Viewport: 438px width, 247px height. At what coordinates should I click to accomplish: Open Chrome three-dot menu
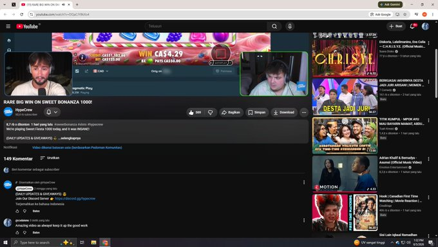pyautogui.click(x=433, y=14)
